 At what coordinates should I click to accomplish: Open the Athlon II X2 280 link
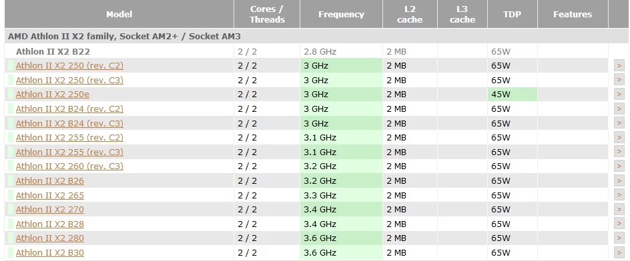coord(50,238)
